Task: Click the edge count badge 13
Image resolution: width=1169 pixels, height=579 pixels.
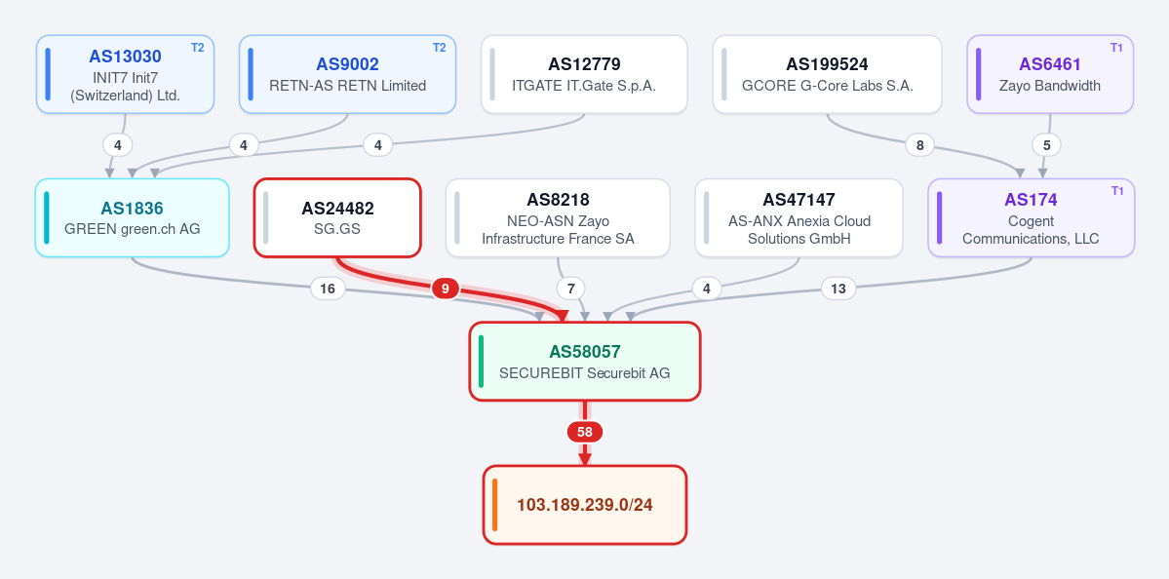Action: pyautogui.click(x=838, y=289)
